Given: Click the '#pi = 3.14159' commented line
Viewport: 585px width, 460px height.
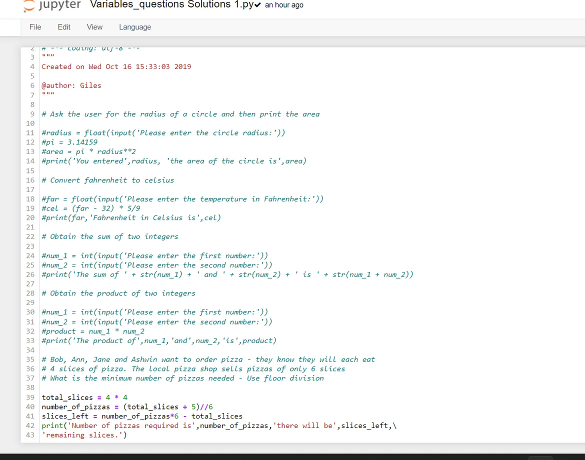Looking at the screenshot, I should pos(69,142).
